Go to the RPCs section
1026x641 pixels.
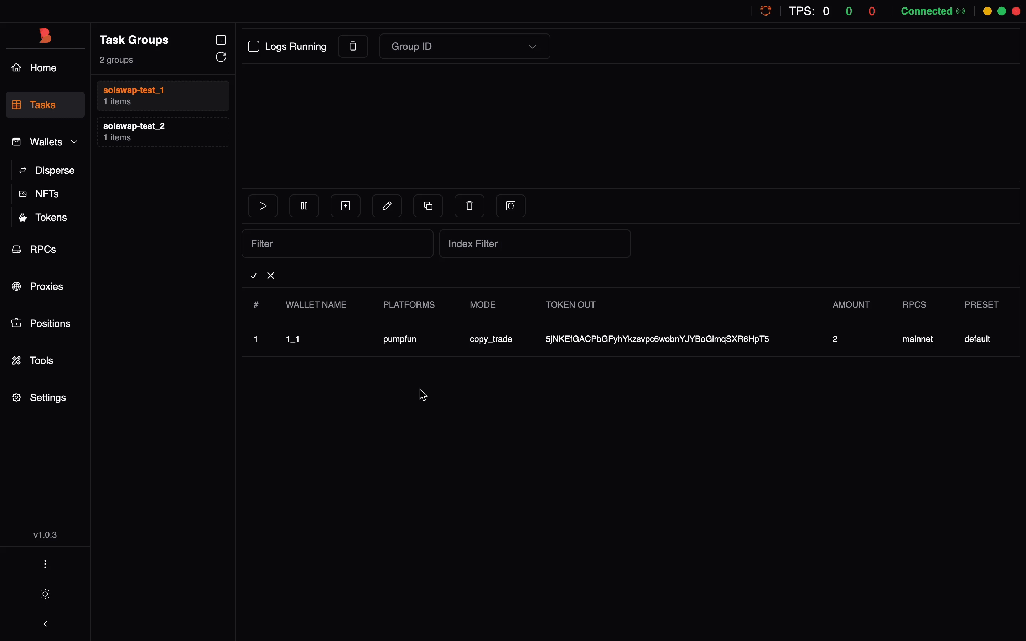[x=43, y=249]
